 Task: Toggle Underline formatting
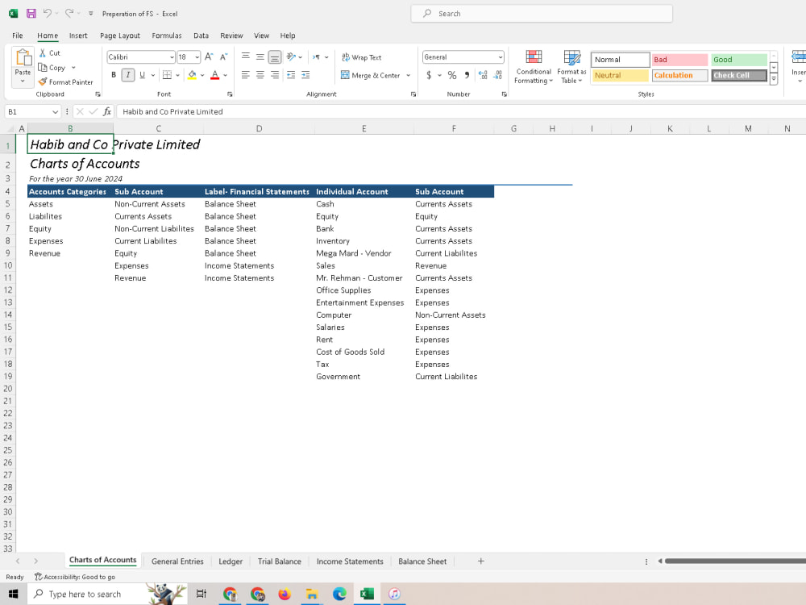click(143, 75)
